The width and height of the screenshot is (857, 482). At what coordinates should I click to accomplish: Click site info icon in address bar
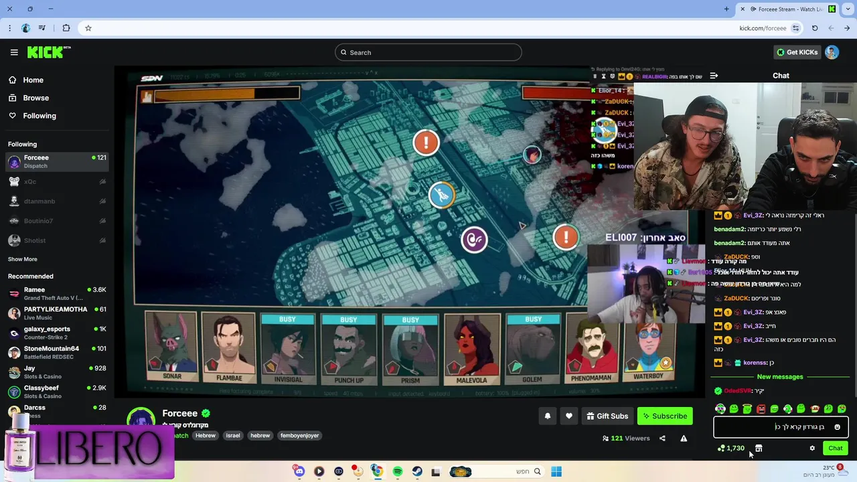795,28
